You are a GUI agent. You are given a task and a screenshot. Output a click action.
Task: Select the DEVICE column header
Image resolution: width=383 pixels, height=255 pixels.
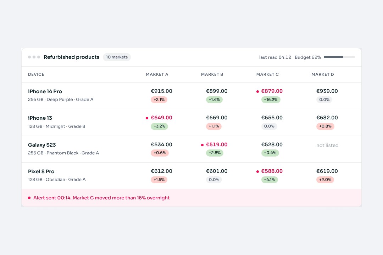pyautogui.click(x=36, y=74)
